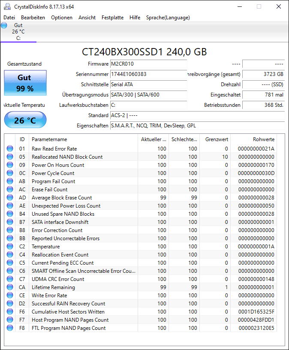Open the Optionen menu
Viewport: 289px width, 350px height.
62,18
